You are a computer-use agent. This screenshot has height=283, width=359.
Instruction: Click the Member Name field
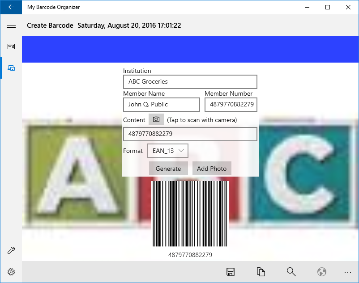[x=162, y=105]
